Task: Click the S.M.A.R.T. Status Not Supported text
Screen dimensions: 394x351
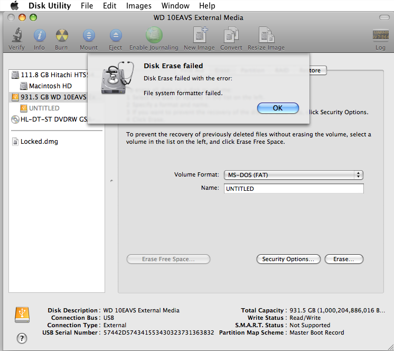Action: pyautogui.click(x=310, y=325)
